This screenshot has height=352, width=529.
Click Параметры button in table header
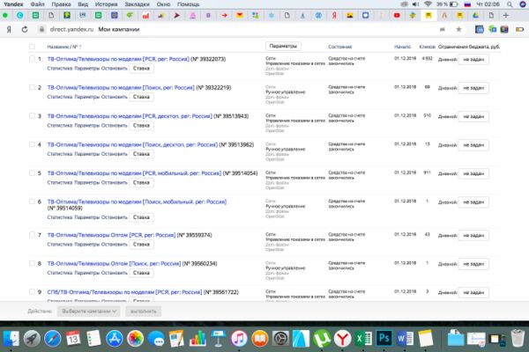pos(283,46)
